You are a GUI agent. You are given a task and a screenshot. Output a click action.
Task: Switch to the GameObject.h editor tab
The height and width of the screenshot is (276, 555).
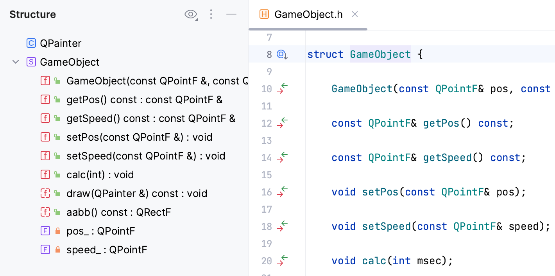(308, 14)
